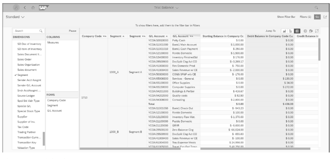Open the Company Code column header menu

94,36
